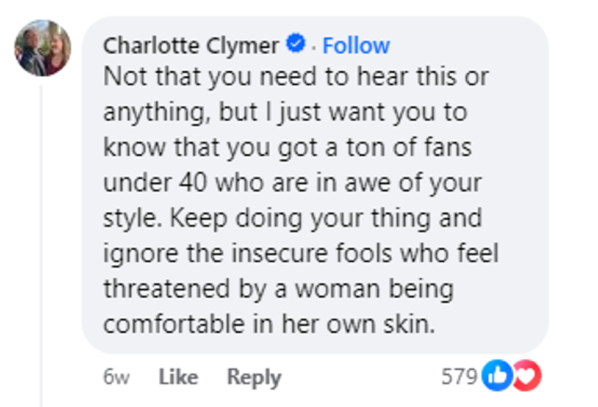
Task: Click the blue verified badge
Action: (x=296, y=45)
